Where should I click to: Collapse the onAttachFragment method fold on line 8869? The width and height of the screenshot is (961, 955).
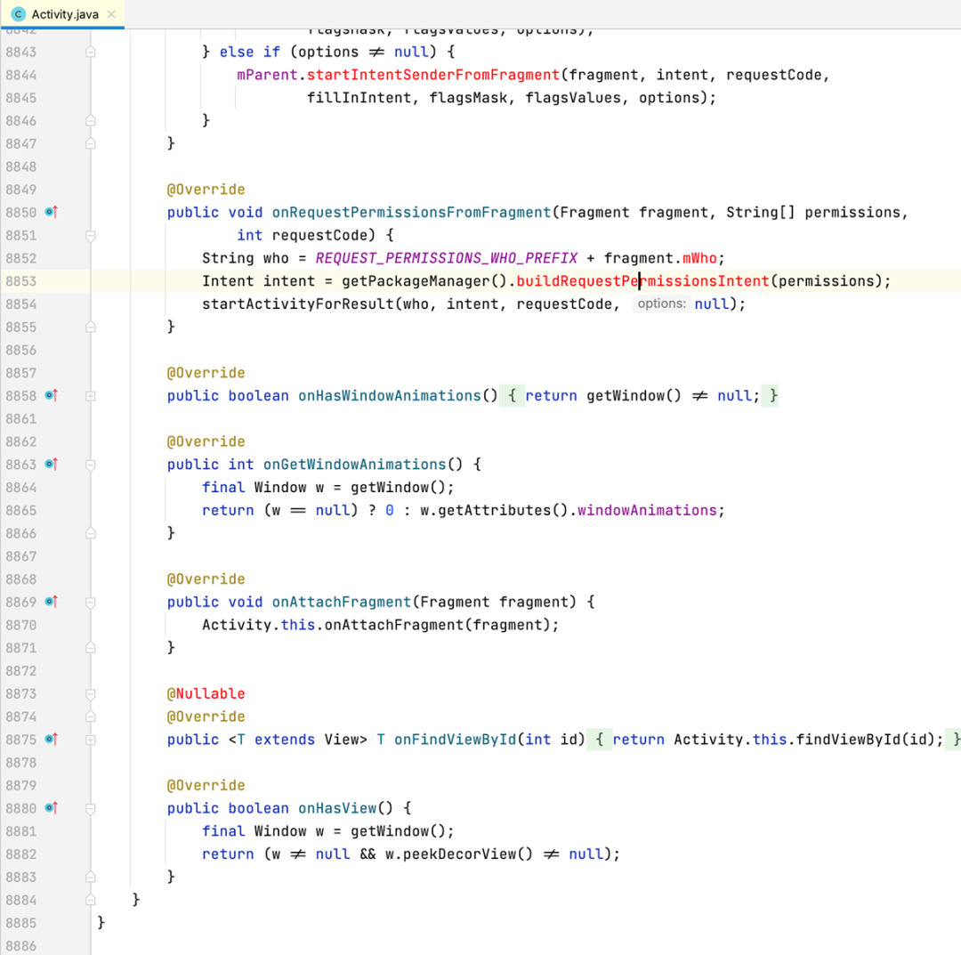point(90,603)
